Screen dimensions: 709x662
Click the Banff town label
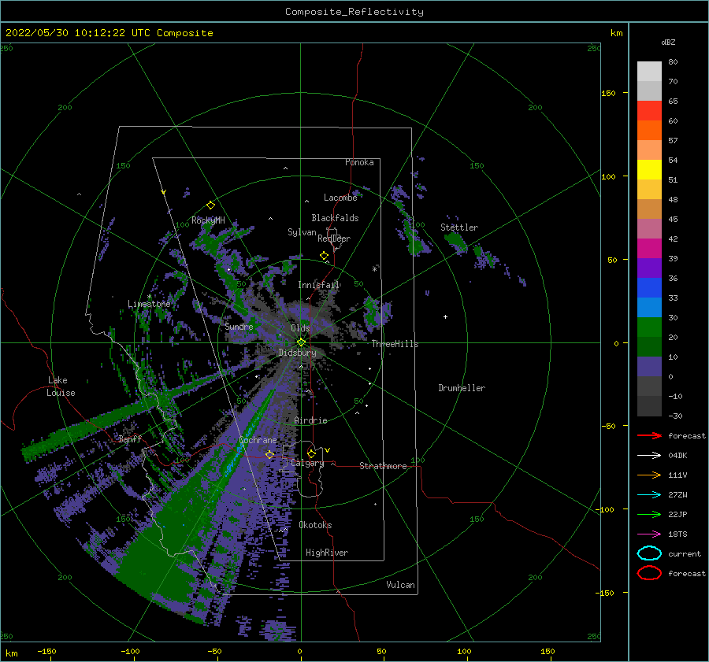(130, 438)
